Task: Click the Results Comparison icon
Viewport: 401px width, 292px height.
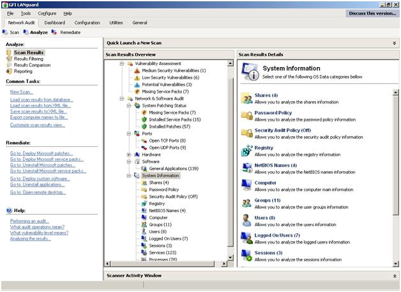Action: pyautogui.click(x=9, y=65)
